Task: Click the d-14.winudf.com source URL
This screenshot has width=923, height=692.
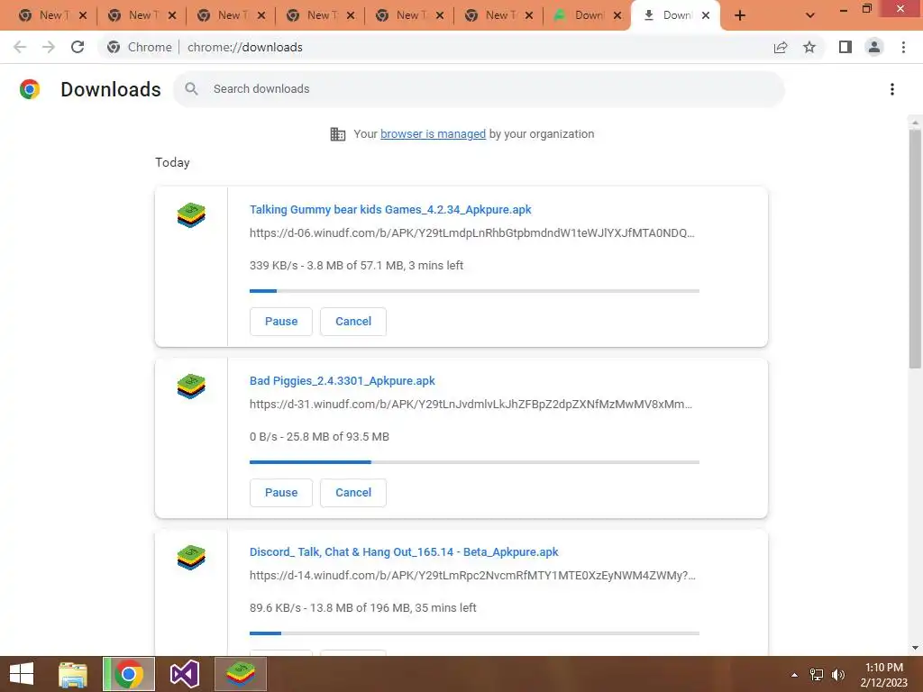Action: tap(472, 576)
